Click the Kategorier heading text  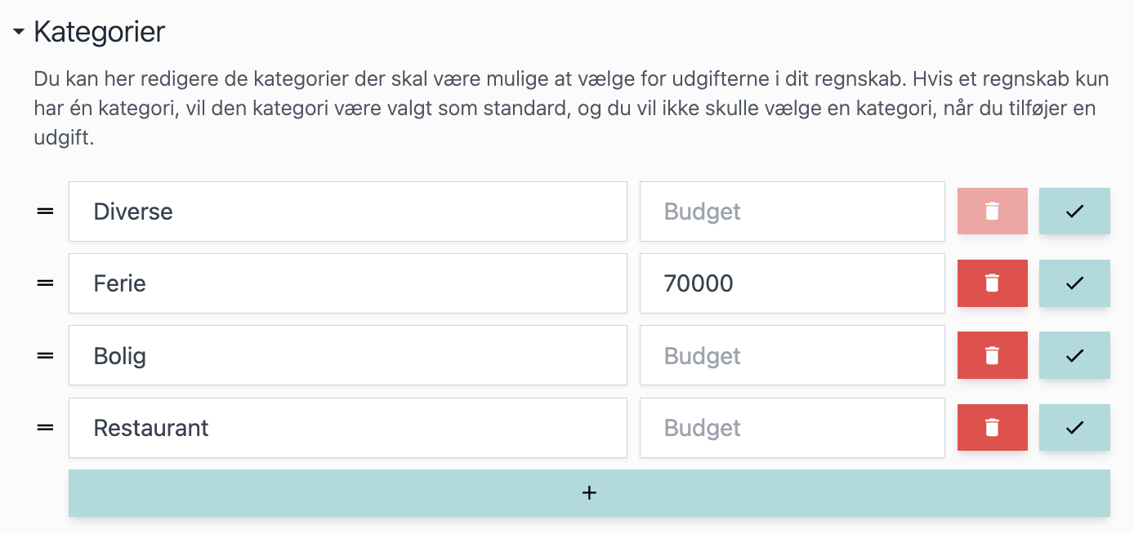[x=100, y=33]
